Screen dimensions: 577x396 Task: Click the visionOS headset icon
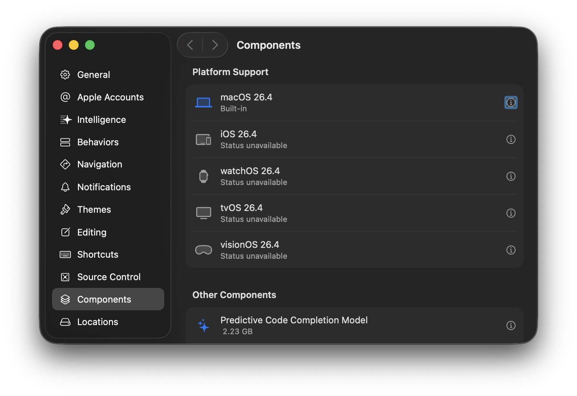click(x=204, y=250)
